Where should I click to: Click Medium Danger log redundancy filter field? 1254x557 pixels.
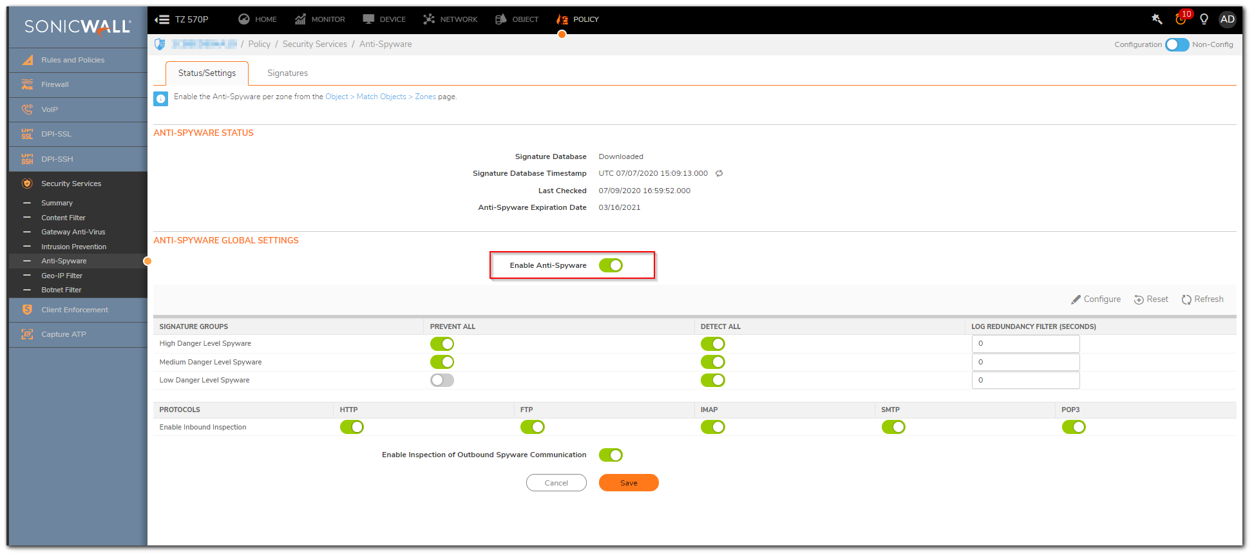click(1025, 362)
